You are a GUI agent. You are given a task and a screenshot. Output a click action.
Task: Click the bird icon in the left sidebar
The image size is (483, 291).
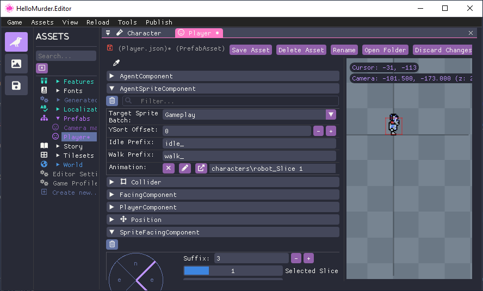[x=16, y=42]
